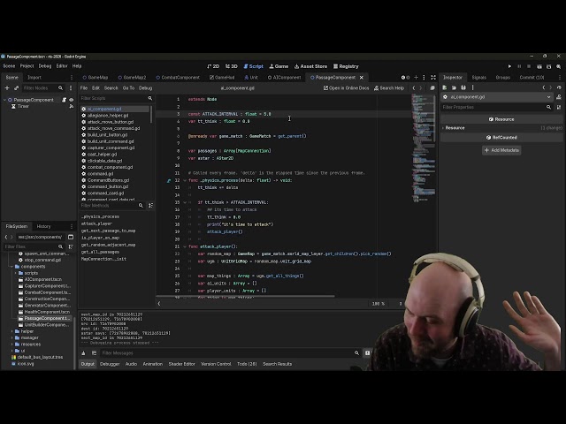Expand the helper folder
The width and height of the screenshot is (566, 424).
11,331
